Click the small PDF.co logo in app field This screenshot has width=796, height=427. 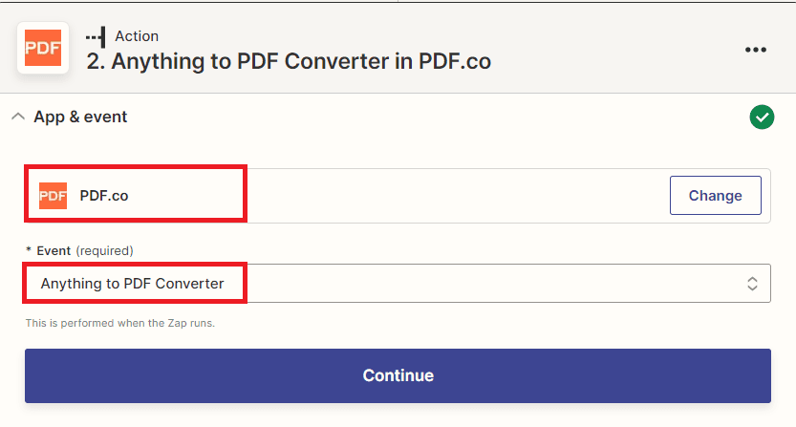(x=54, y=196)
